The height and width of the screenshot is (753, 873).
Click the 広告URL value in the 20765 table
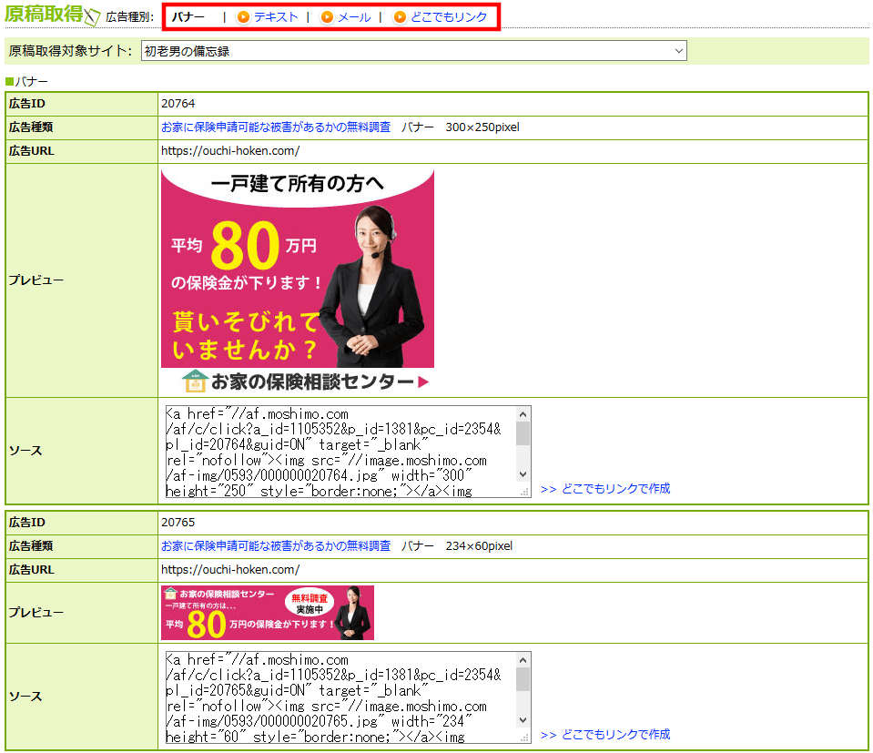230,570
